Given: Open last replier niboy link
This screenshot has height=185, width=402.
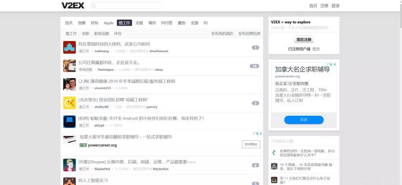Looking at the screenshot, I should click(x=159, y=70).
